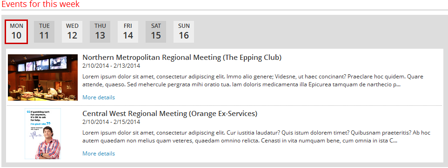Click the Central West meeting description text
The height and width of the screenshot is (168, 448).
coord(256,136)
